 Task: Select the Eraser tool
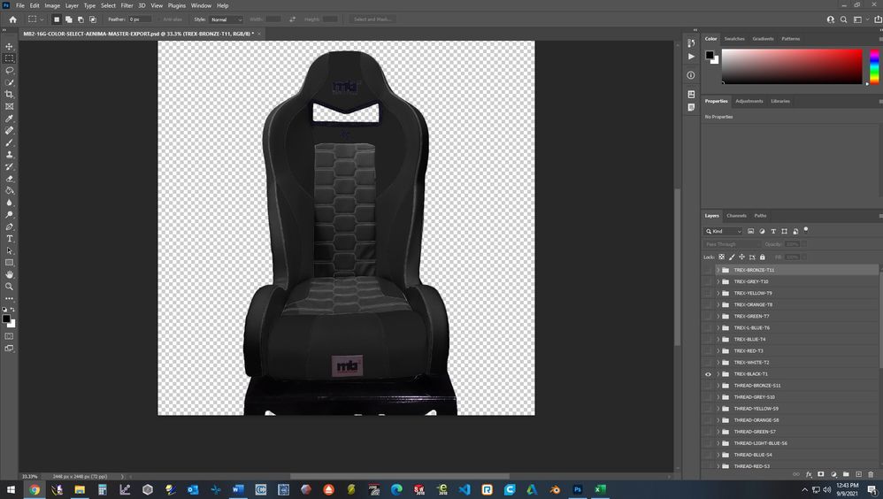pos(9,179)
